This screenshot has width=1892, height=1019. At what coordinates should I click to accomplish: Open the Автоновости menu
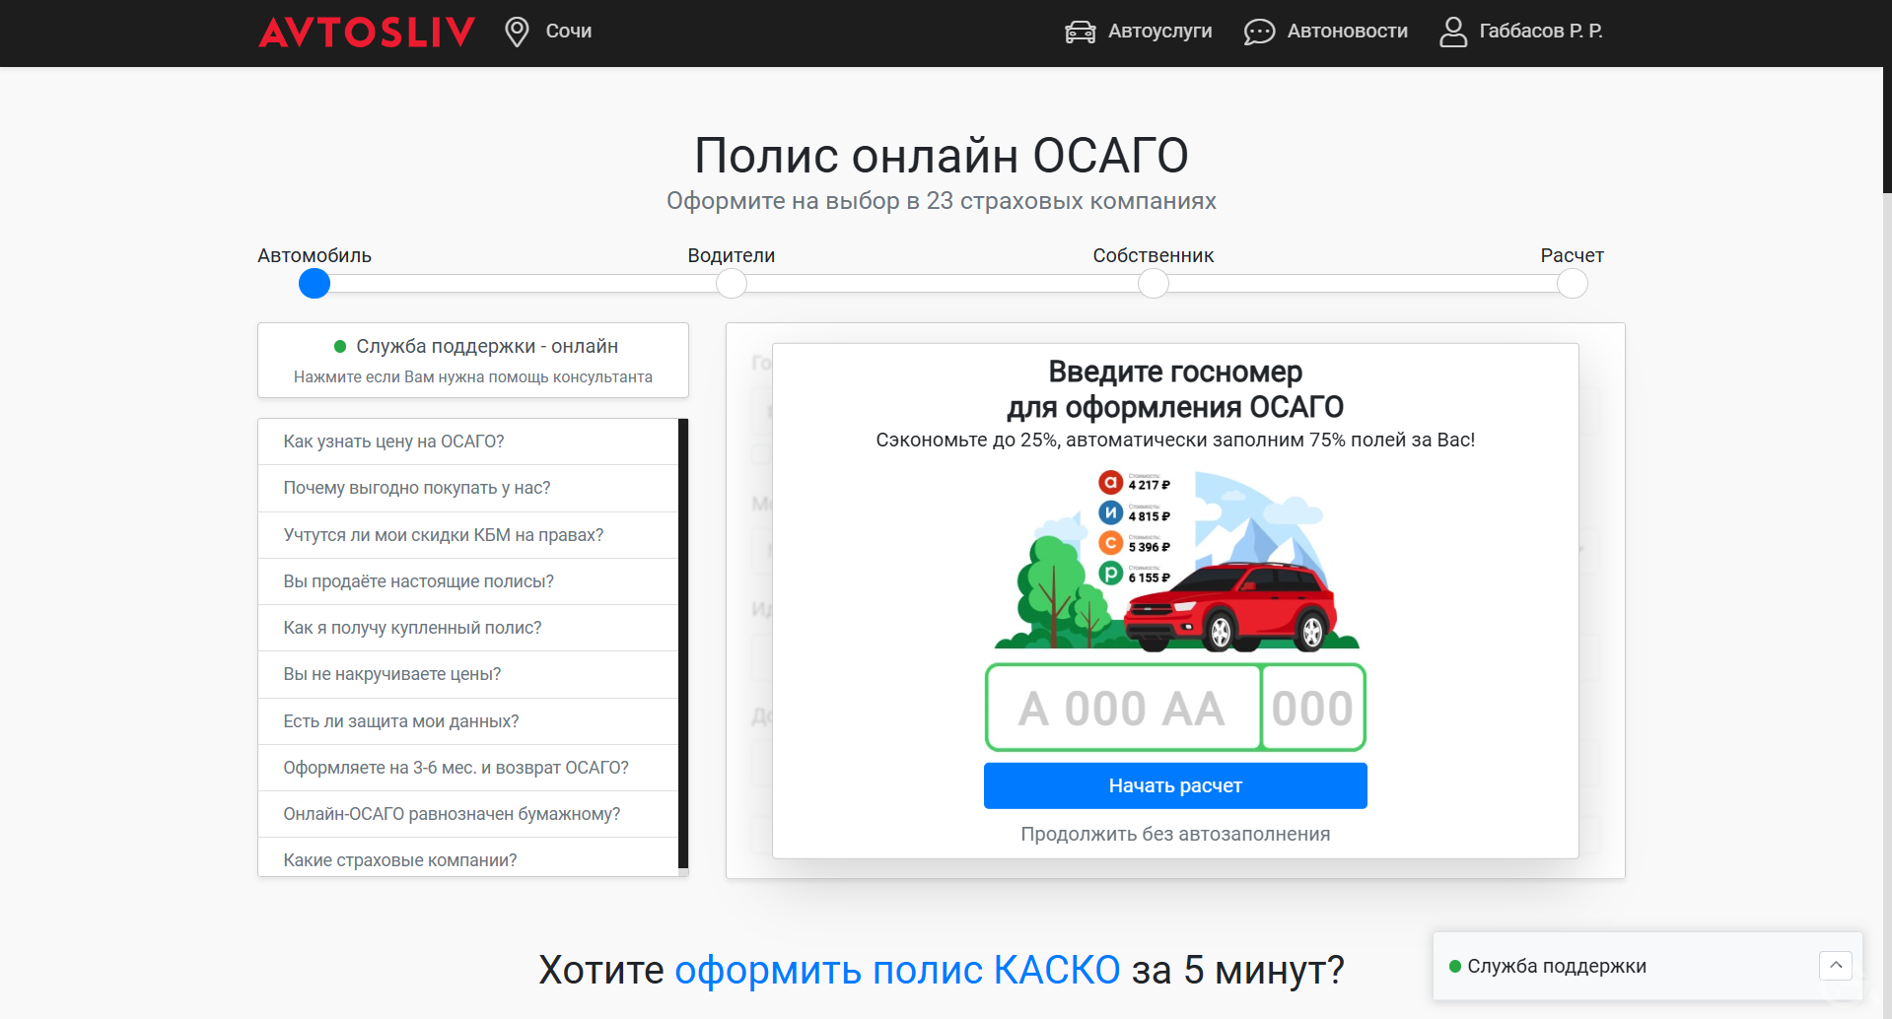pos(1347,31)
